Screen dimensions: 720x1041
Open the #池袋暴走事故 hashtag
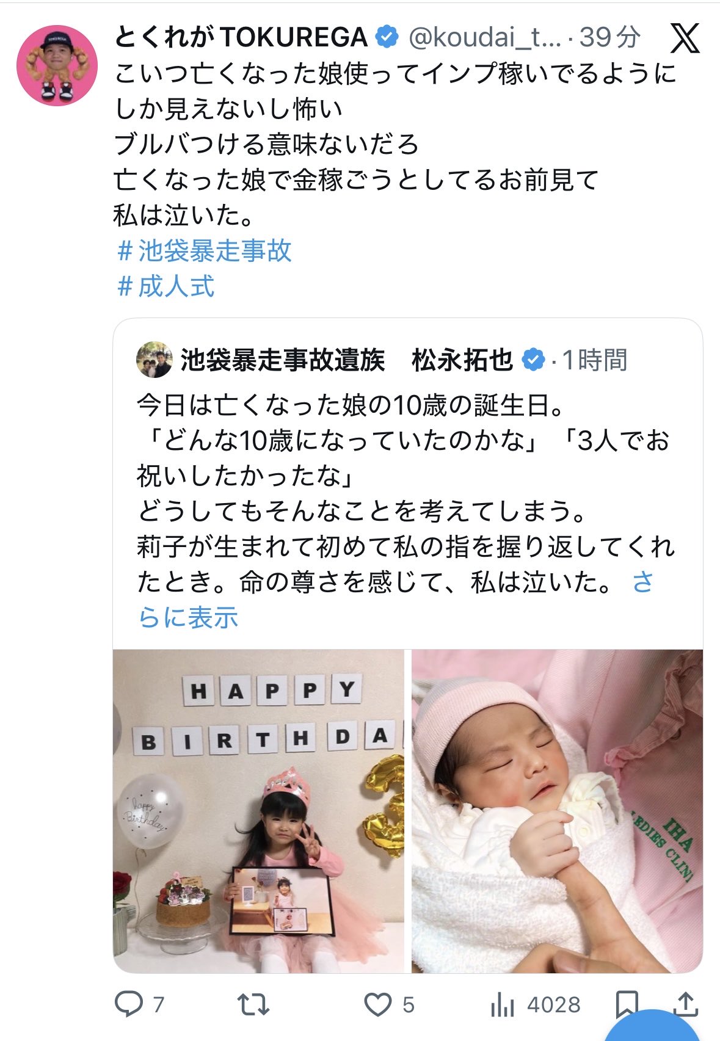[x=205, y=251]
